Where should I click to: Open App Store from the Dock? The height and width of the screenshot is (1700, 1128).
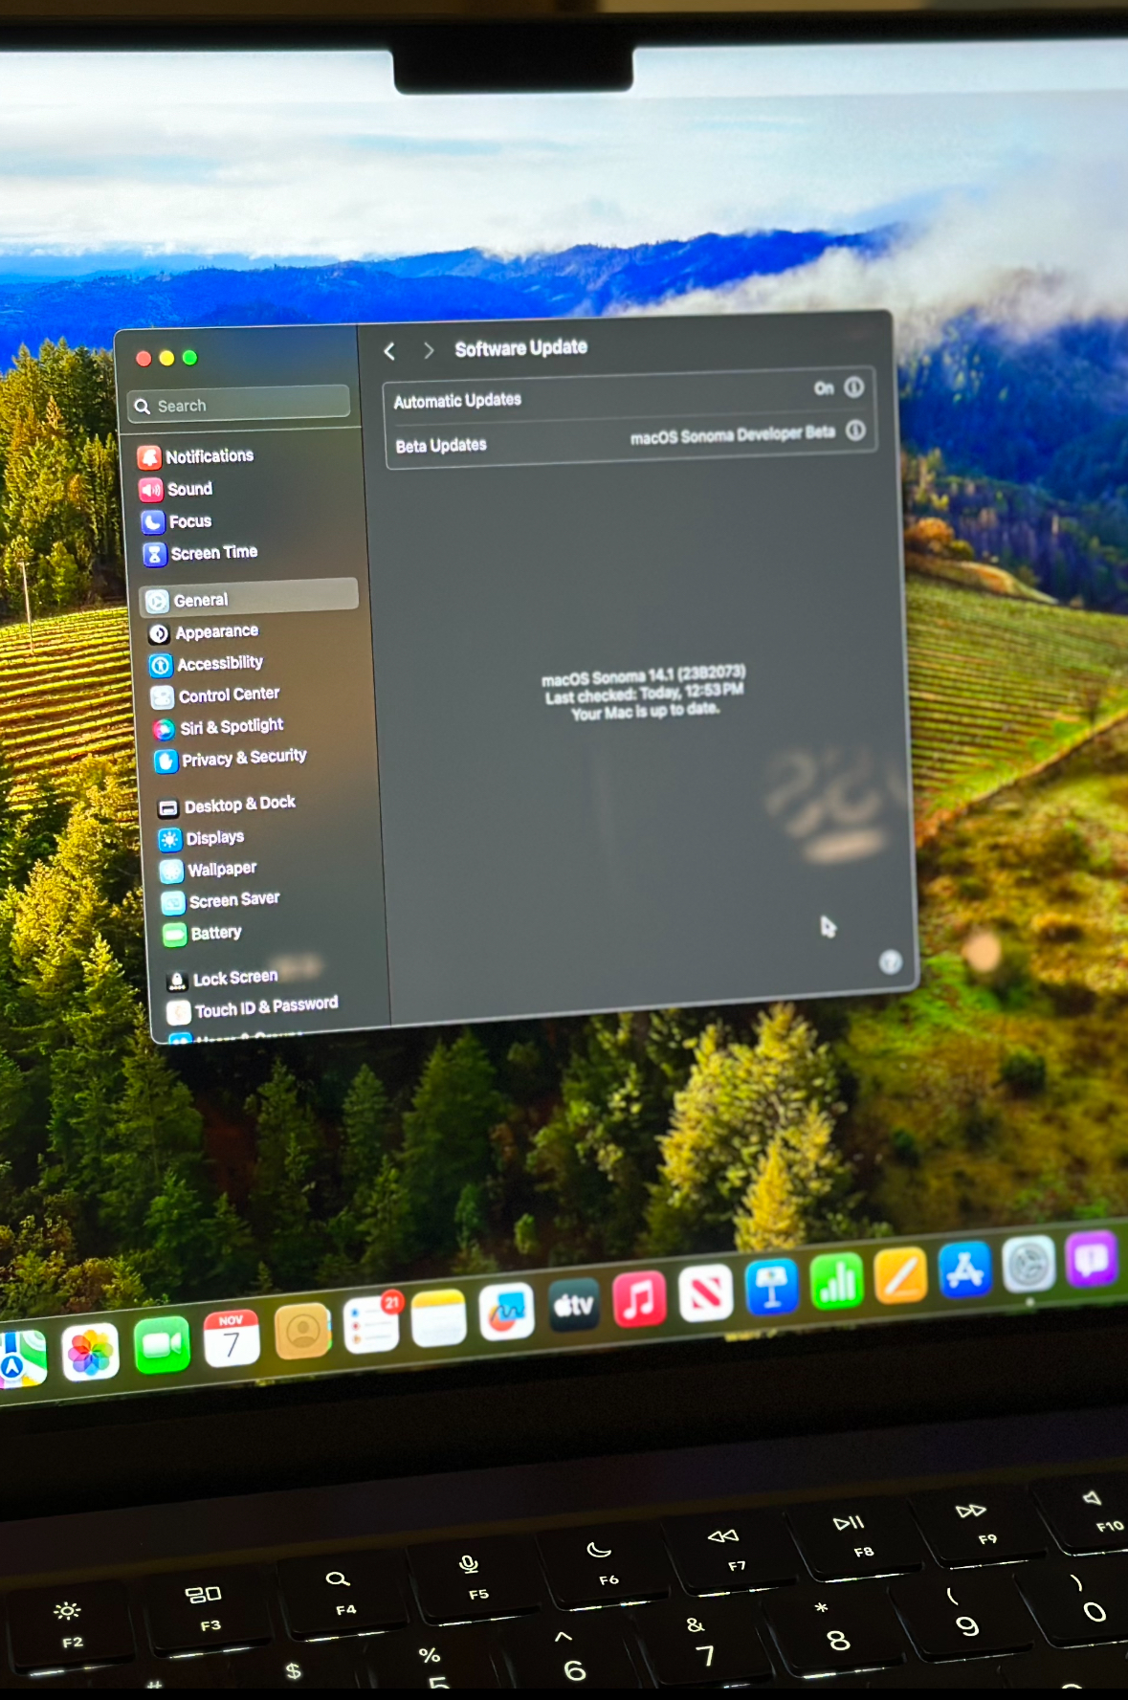(964, 1269)
